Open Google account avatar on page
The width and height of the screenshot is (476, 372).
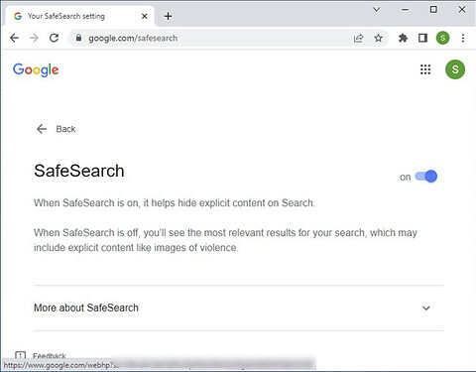[455, 69]
